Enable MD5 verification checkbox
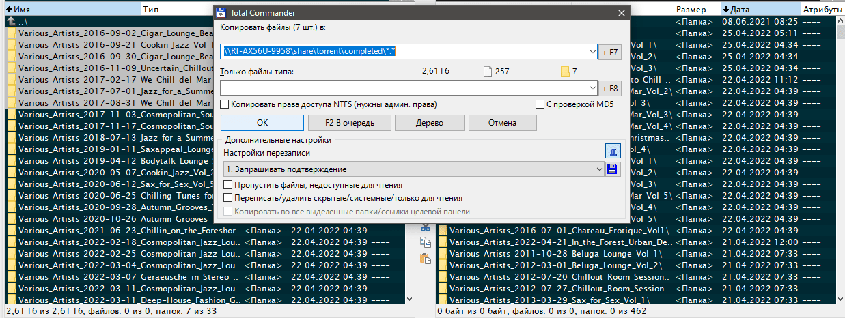 click(x=540, y=104)
